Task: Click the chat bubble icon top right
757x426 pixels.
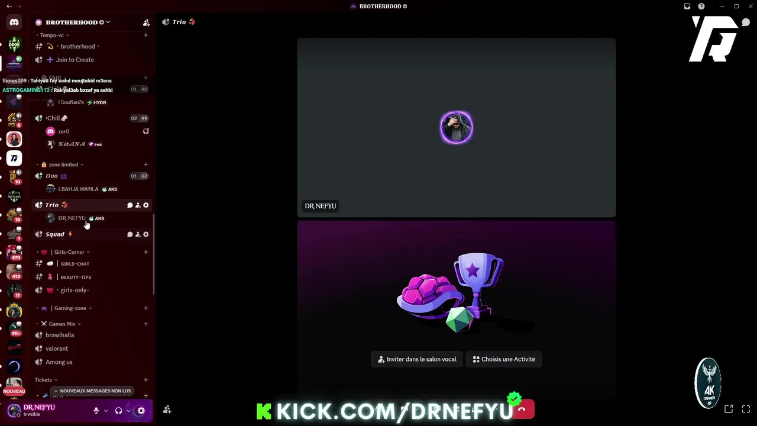Action: click(746, 22)
